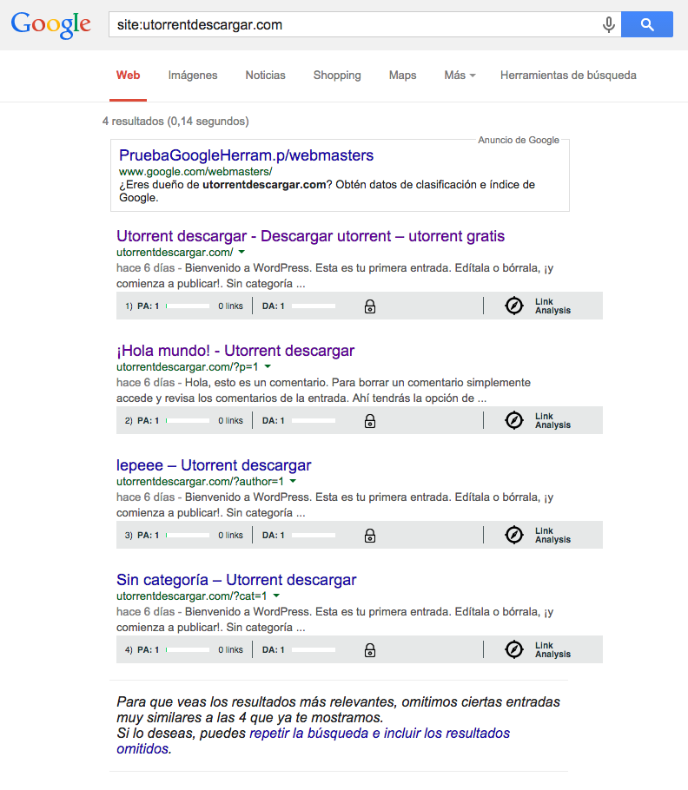The width and height of the screenshot is (688, 790).
Task: Click the compass Link Analysis icon in row 4
Action: point(514,649)
